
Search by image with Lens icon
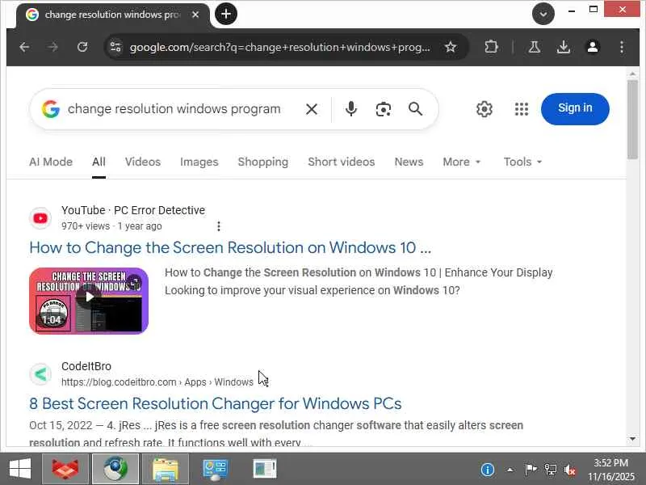(x=383, y=109)
